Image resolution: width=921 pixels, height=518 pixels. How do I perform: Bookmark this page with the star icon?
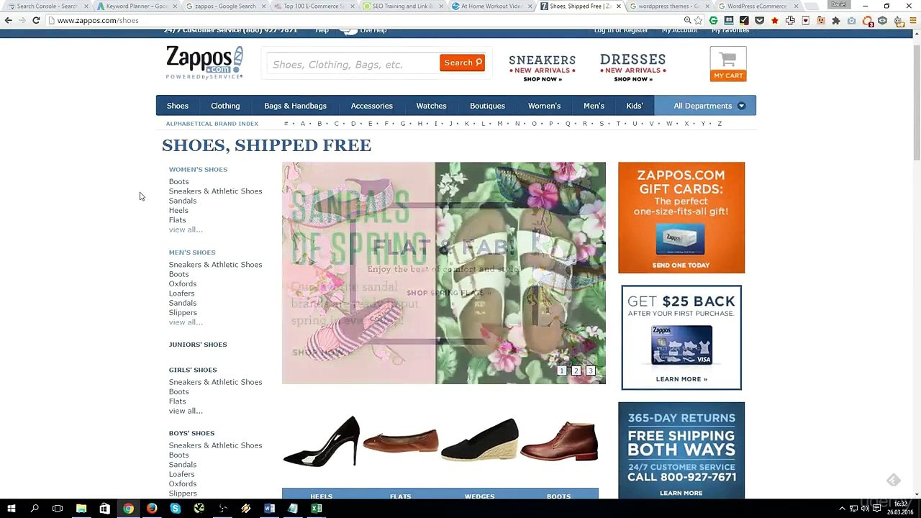pyautogui.click(x=698, y=21)
